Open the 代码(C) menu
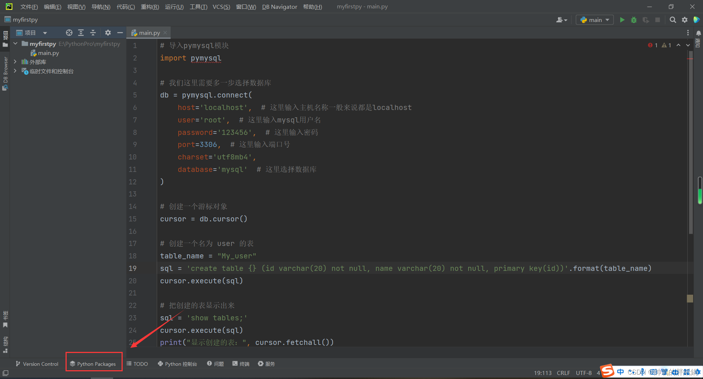Screen dimensions: 703x379 point(126,7)
